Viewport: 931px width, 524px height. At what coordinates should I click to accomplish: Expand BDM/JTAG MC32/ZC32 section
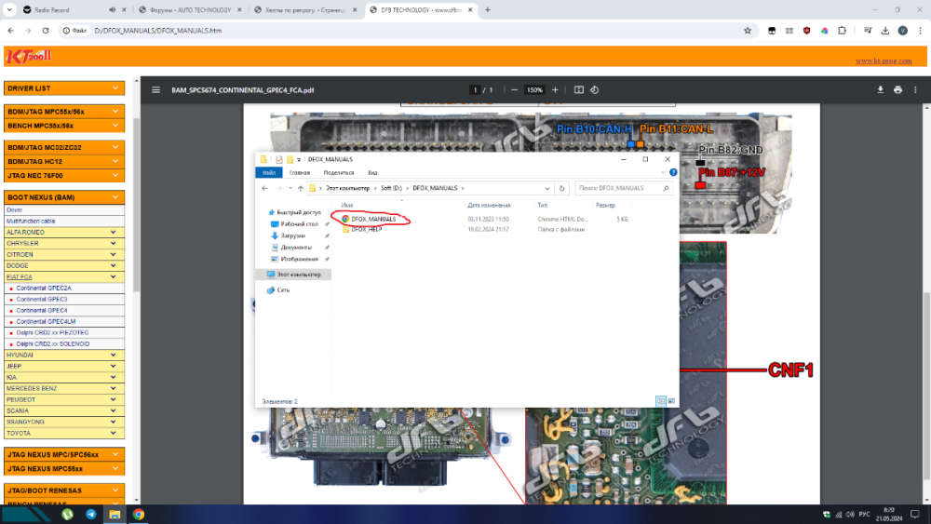(64, 147)
